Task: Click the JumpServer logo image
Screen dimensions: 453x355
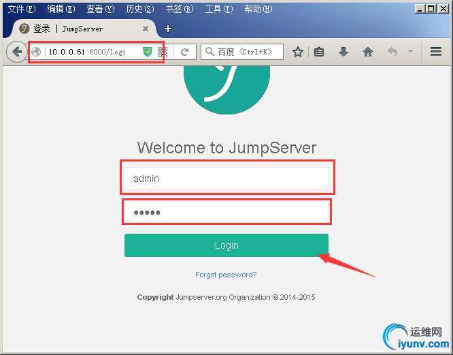Action: [x=227, y=90]
